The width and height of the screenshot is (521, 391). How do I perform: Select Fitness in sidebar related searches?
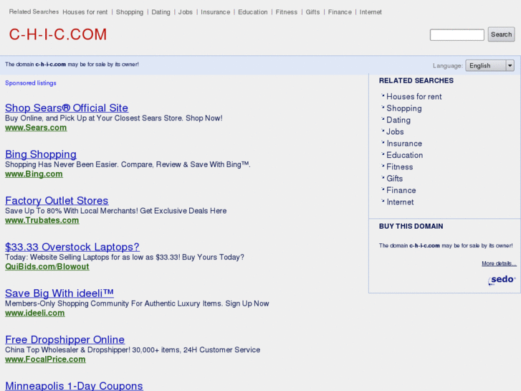tap(400, 166)
